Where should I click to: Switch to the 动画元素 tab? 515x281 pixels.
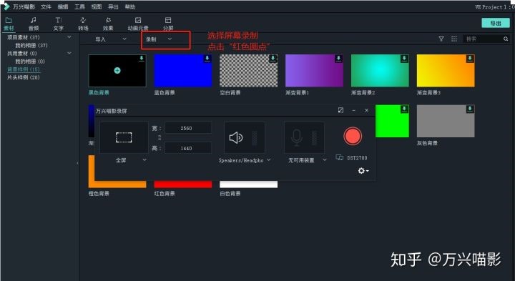click(138, 24)
